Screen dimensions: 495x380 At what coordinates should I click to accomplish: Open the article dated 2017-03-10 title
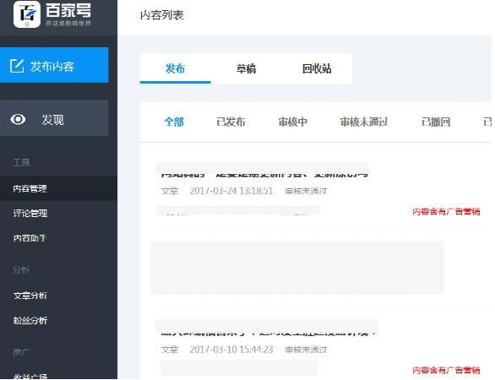pyautogui.click(x=268, y=332)
